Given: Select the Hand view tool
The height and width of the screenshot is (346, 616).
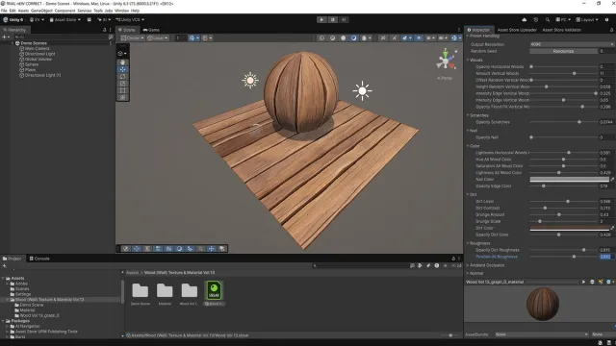Looking at the screenshot, I should [x=122, y=62].
